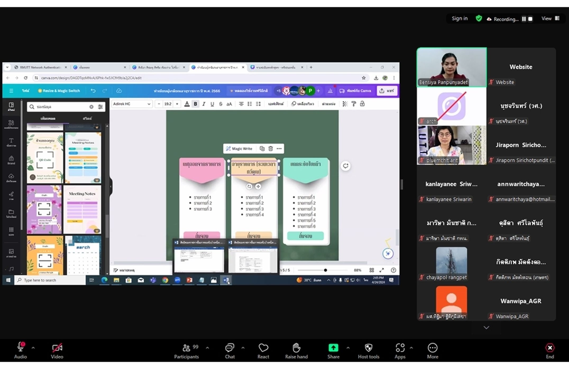Viewport: 569px width, 369px height.
Task: Click the Raise hand icon
Action: pyautogui.click(x=296, y=348)
